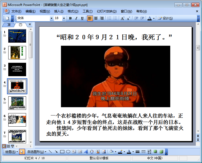This screenshot has width=202, height=163.
Task: Toggle Underline formatting
Action: (82, 18)
